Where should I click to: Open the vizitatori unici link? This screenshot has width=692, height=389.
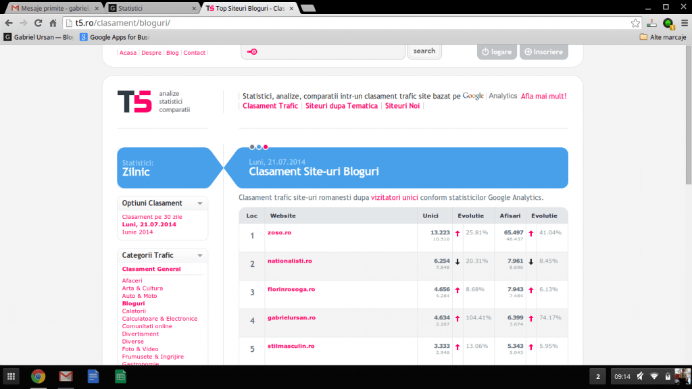tap(394, 198)
